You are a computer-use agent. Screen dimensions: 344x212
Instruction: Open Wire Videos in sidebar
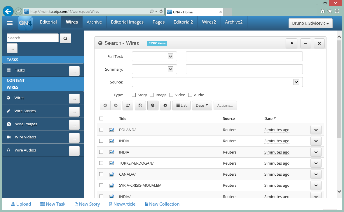coord(25,137)
